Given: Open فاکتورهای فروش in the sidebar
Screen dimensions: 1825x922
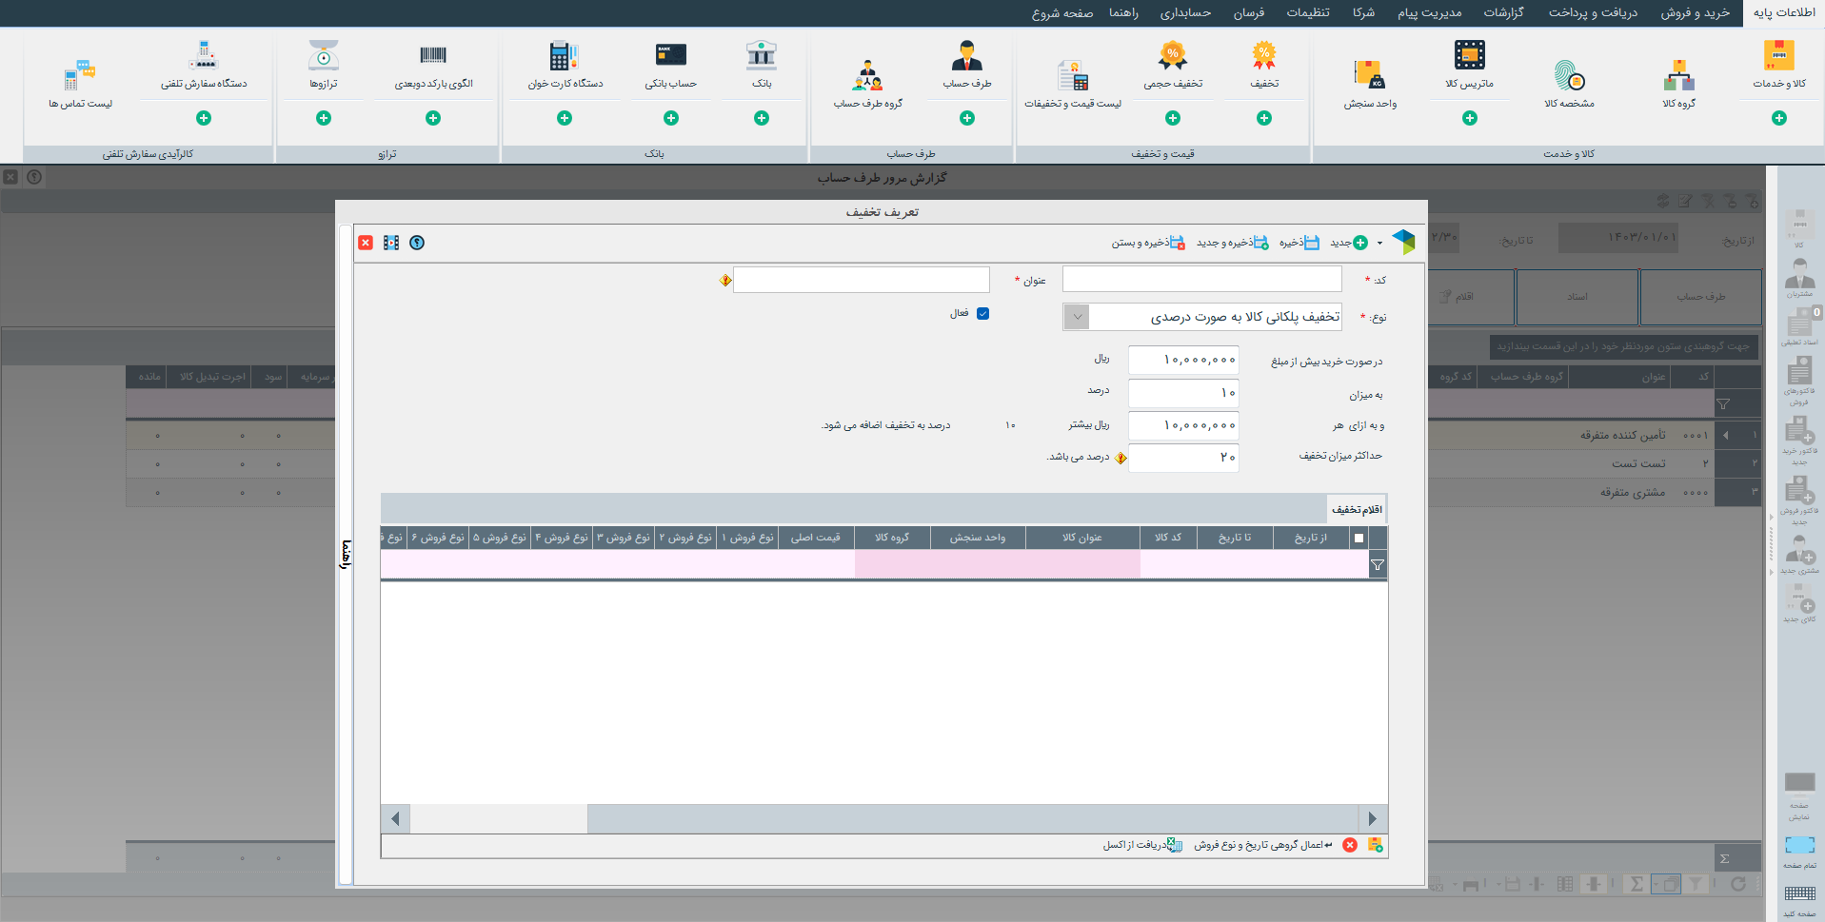Looking at the screenshot, I should coord(1799,381).
